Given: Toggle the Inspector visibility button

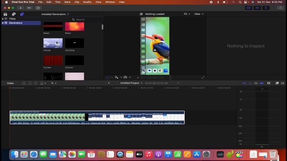Looking at the screenshot, I should coord(266,8).
